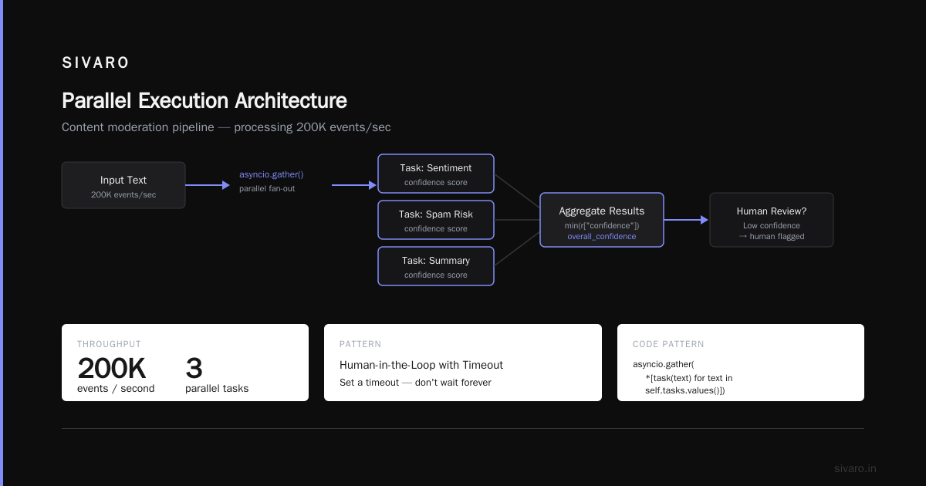926x486 pixels.
Task: Select the Task: Spam Risk box
Action: click(x=436, y=220)
